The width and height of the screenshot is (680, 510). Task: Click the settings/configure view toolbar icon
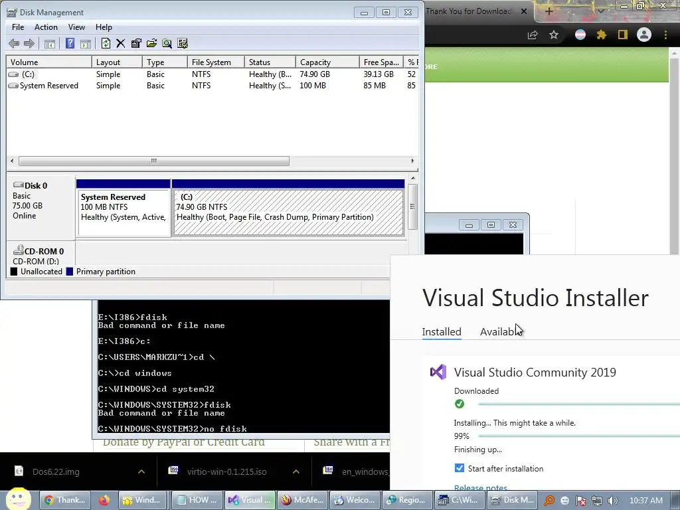[x=183, y=43]
